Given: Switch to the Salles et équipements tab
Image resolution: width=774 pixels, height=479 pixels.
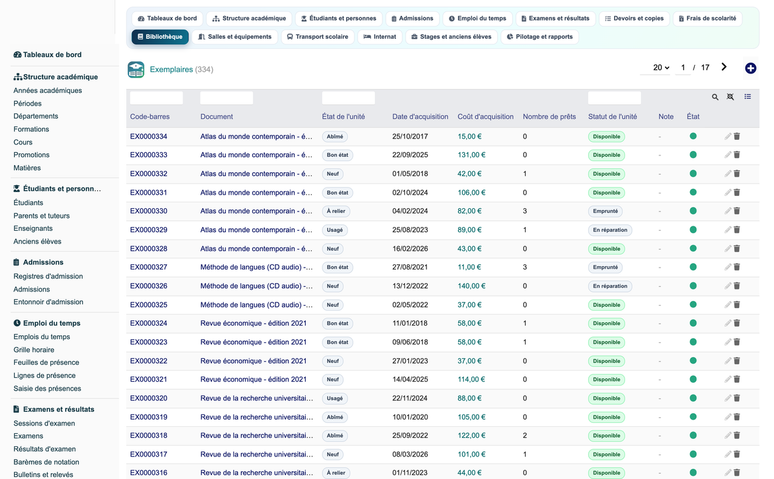Looking at the screenshot, I should pos(235,37).
